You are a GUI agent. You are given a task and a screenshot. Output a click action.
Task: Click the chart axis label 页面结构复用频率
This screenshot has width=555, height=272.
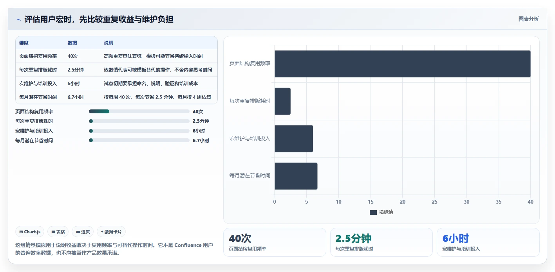click(250, 63)
